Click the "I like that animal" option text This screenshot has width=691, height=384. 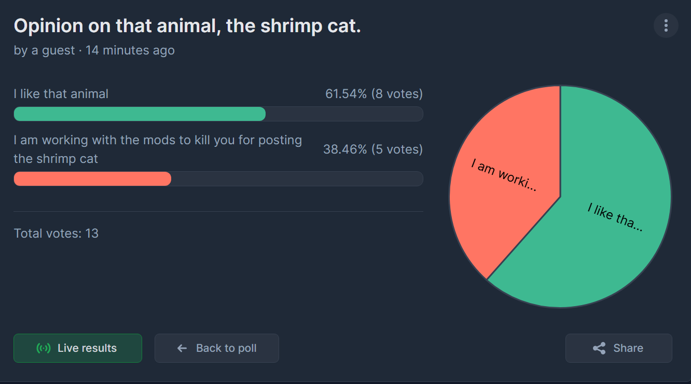pos(61,94)
